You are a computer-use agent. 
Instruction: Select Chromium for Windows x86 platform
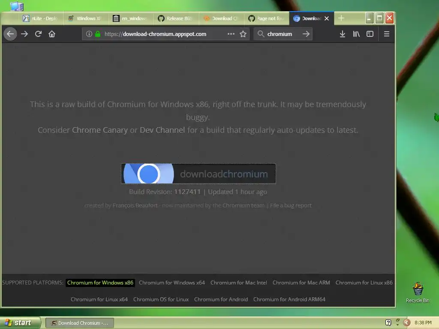click(100, 283)
